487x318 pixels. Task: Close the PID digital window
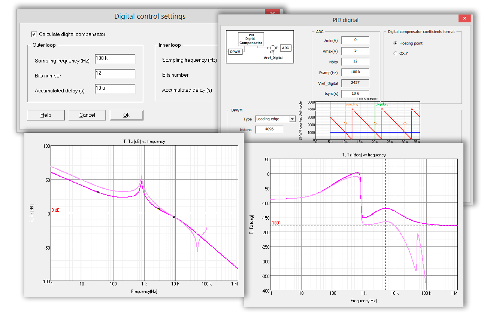tap(465, 19)
